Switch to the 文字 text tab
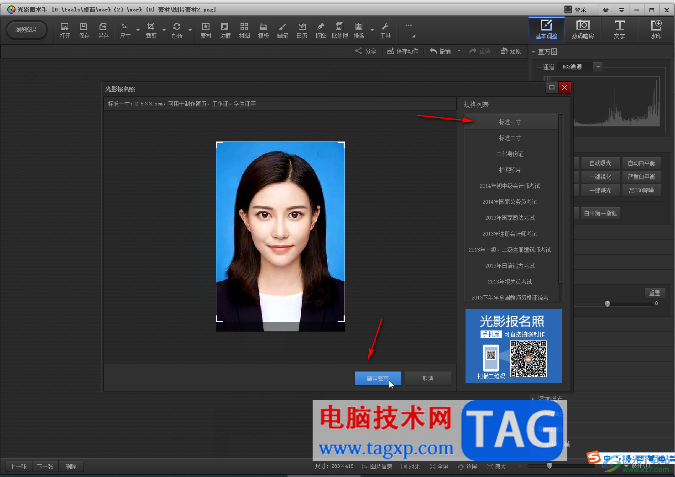This screenshot has height=477, width=675. coord(619,30)
